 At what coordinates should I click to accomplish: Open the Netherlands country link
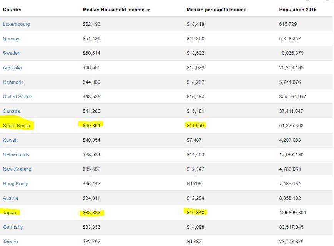tap(16, 155)
